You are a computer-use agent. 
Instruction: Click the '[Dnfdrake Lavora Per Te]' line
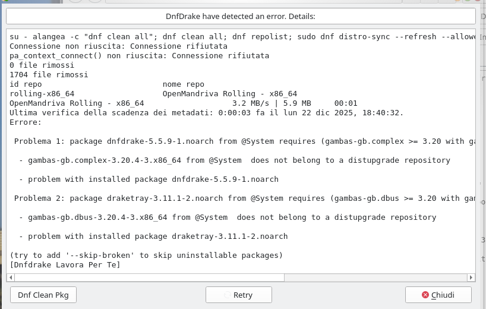[65, 265]
